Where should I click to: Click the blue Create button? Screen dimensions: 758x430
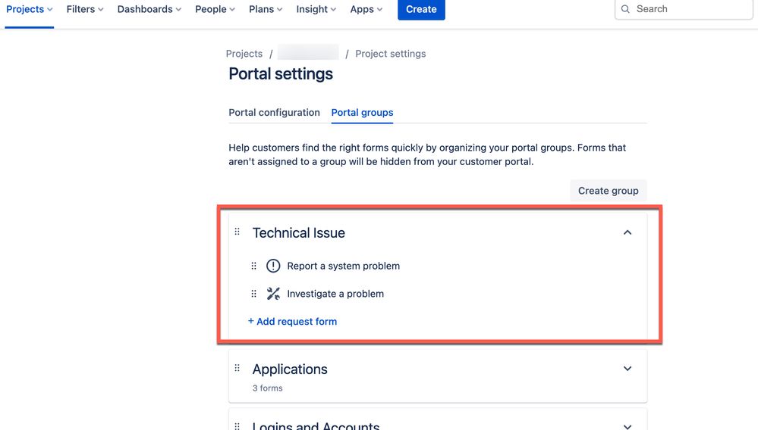coord(421,9)
